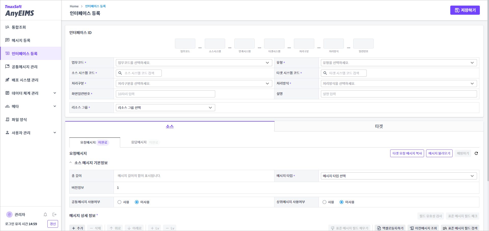The image size is (489, 231).
Task: Click the 저장하기 button
Action: pyautogui.click(x=465, y=10)
